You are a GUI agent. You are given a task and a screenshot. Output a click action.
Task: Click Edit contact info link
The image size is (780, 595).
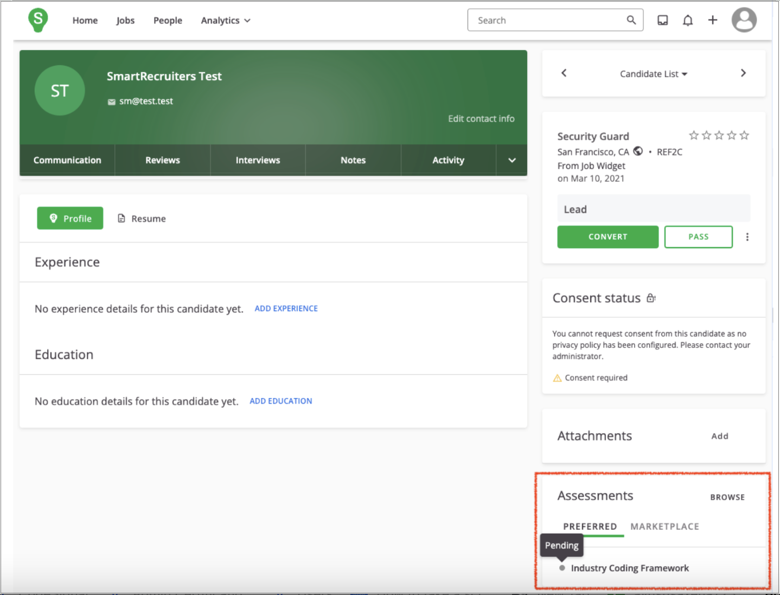tap(481, 118)
